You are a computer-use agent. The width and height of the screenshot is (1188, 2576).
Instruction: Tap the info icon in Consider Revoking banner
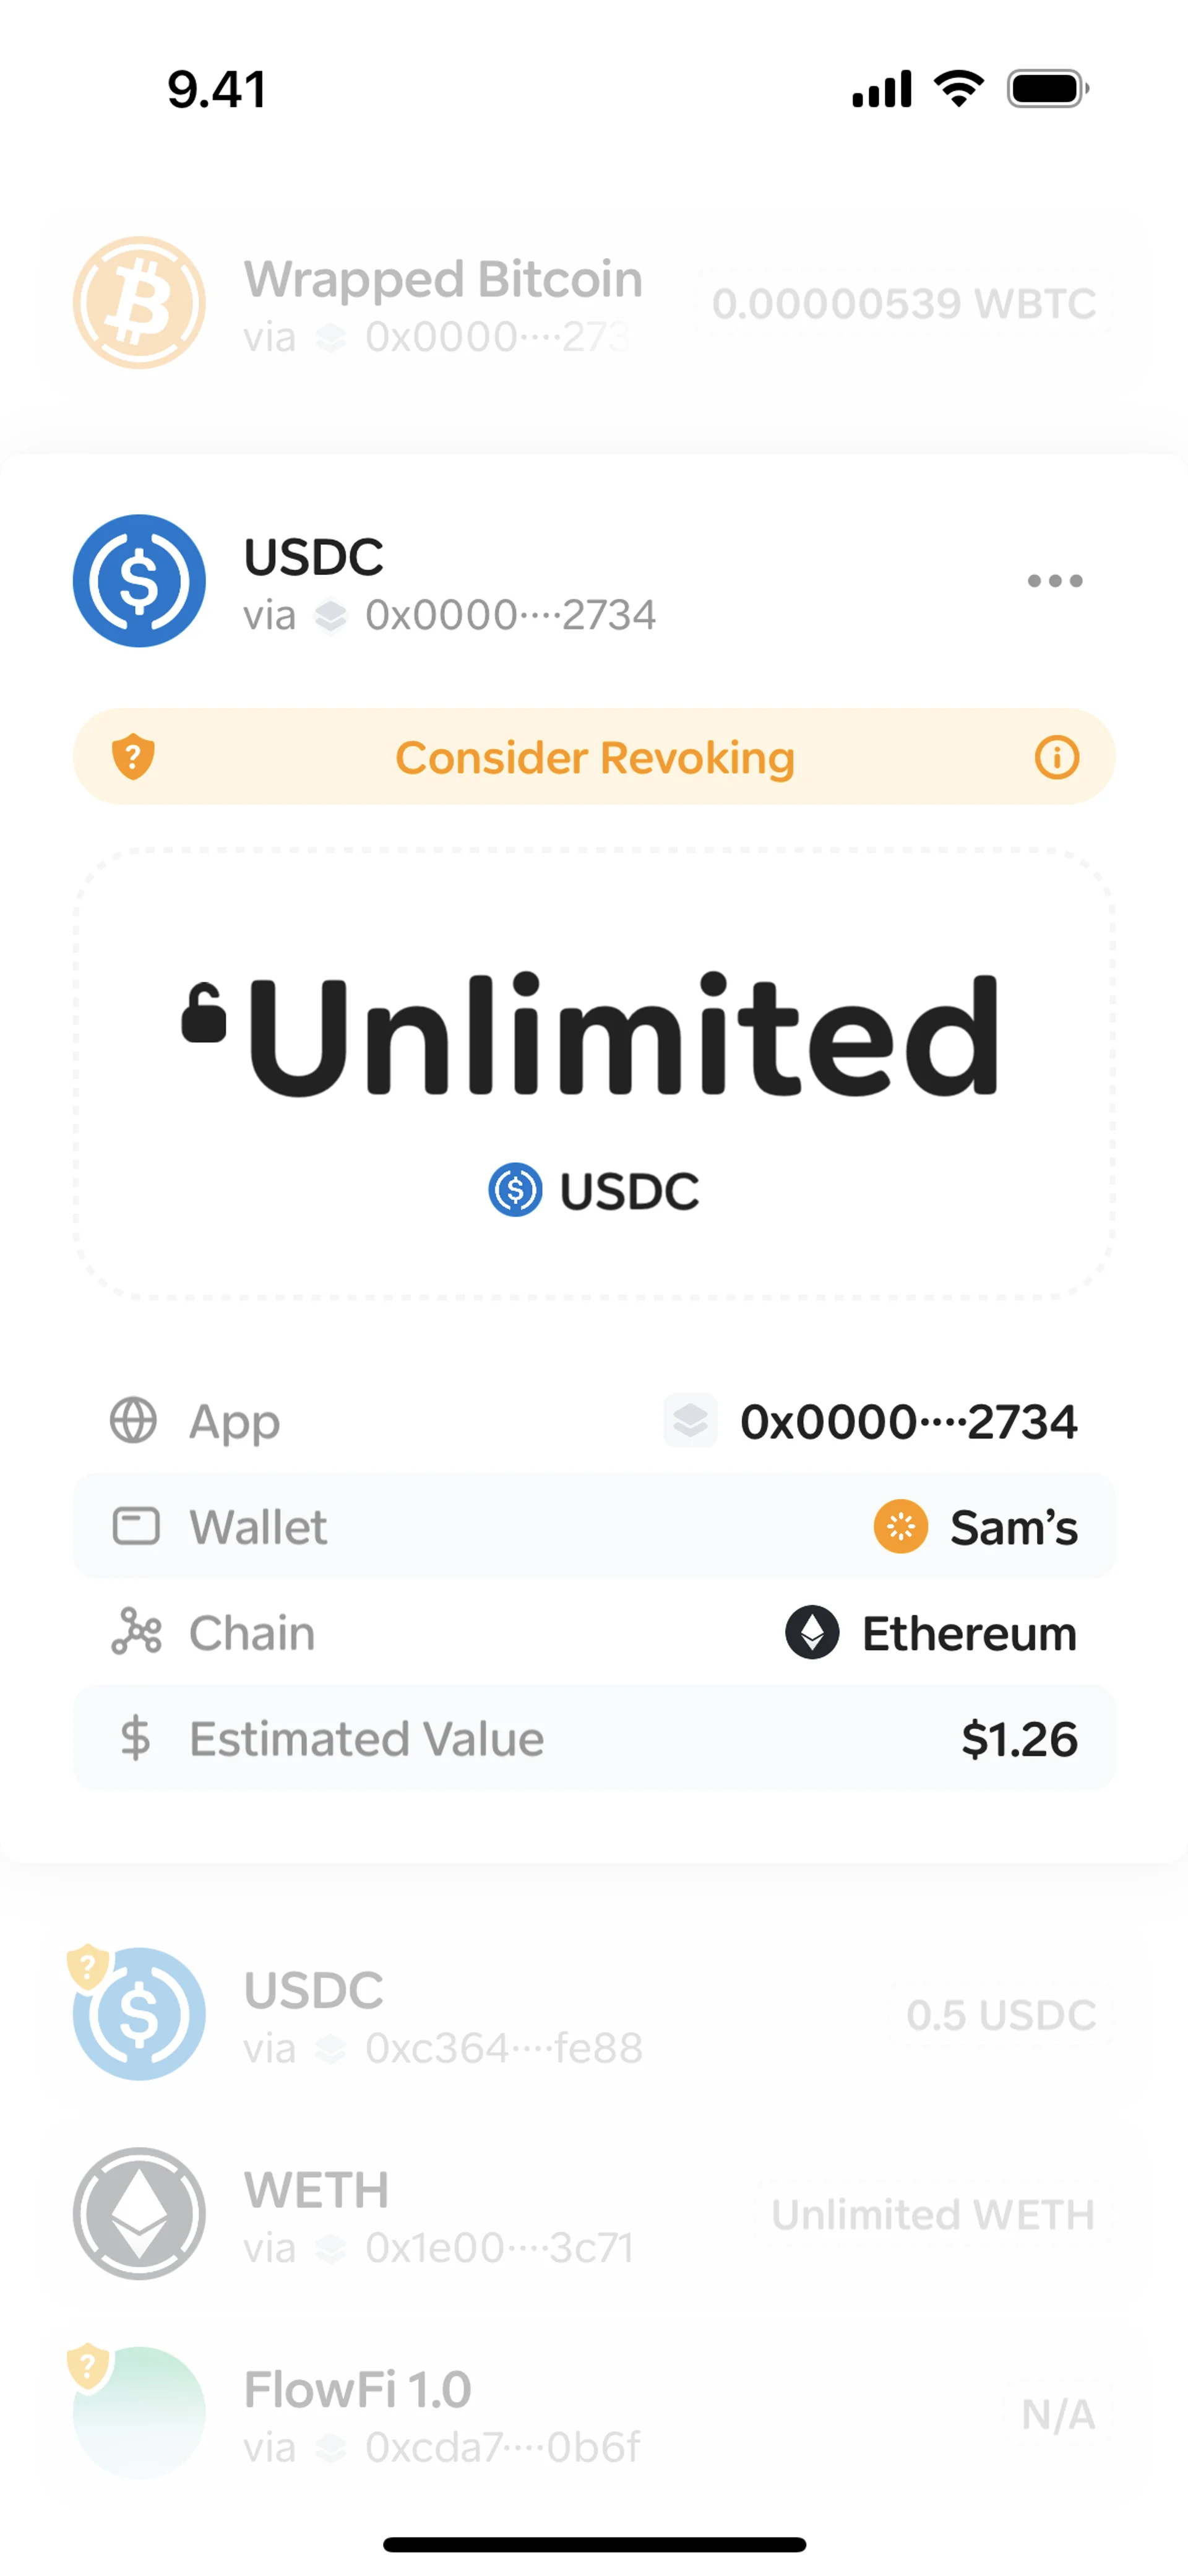(1056, 757)
